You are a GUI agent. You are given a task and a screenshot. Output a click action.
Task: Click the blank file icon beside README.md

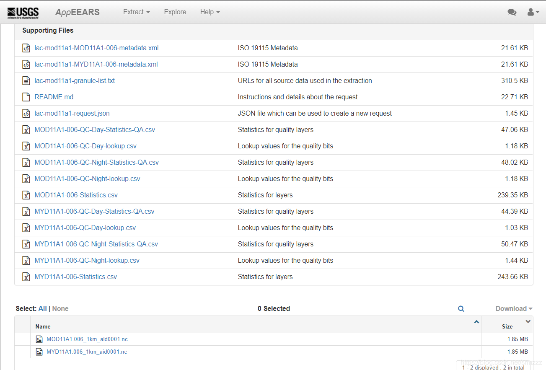[26, 97]
